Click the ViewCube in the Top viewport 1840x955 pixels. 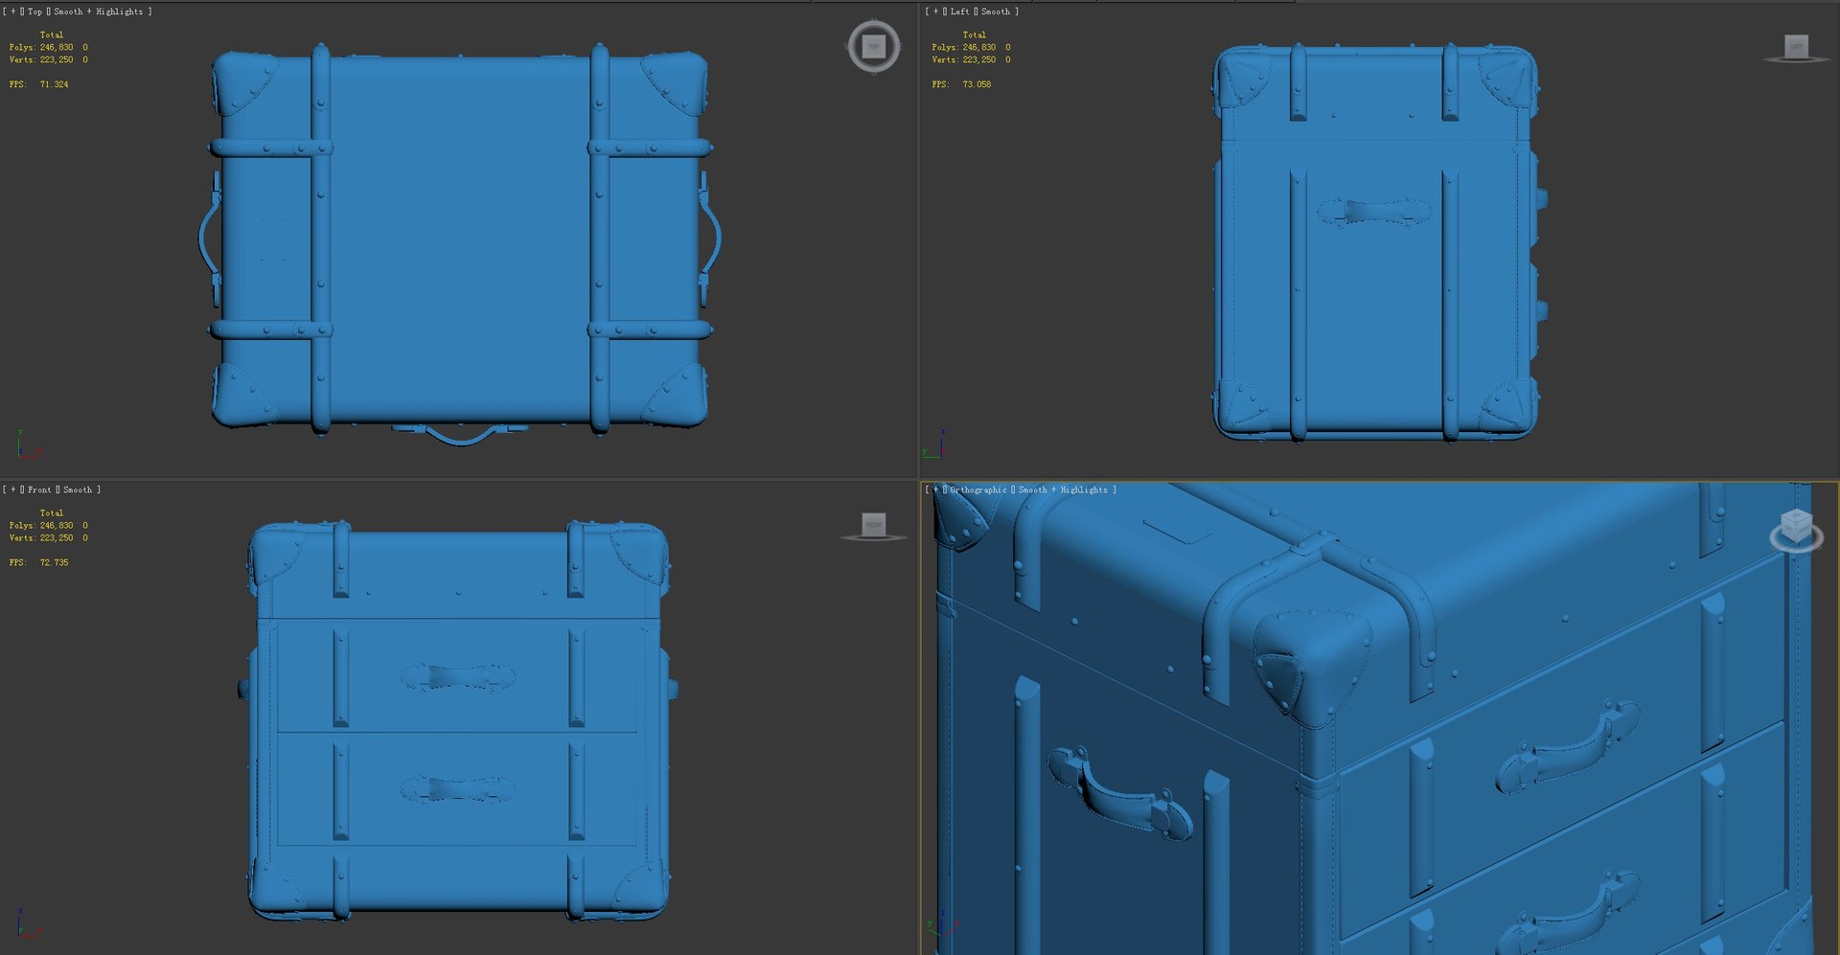pyautogui.click(x=873, y=46)
